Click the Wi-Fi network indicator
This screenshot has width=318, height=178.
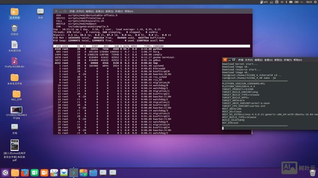tap(282, 2)
